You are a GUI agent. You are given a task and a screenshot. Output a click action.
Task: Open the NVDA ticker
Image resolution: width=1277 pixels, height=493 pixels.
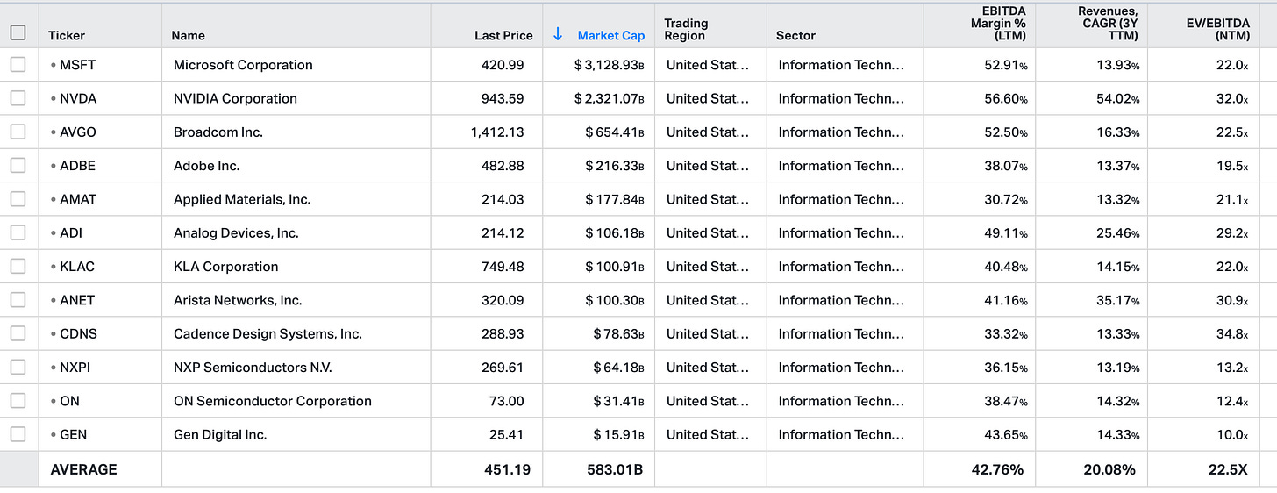tap(78, 98)
